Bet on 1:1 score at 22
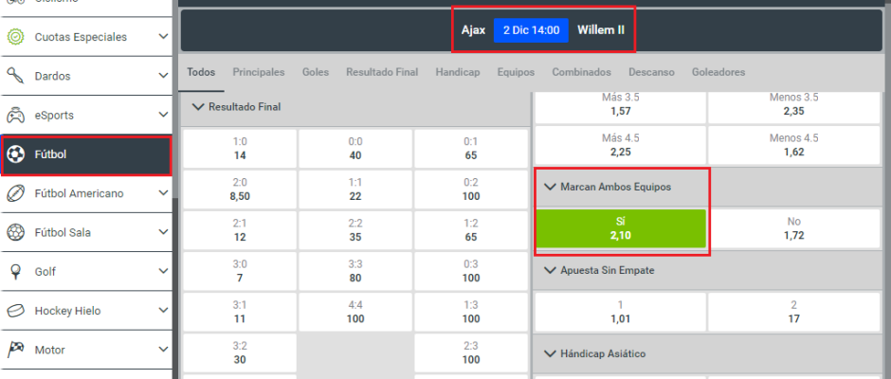 355,189
